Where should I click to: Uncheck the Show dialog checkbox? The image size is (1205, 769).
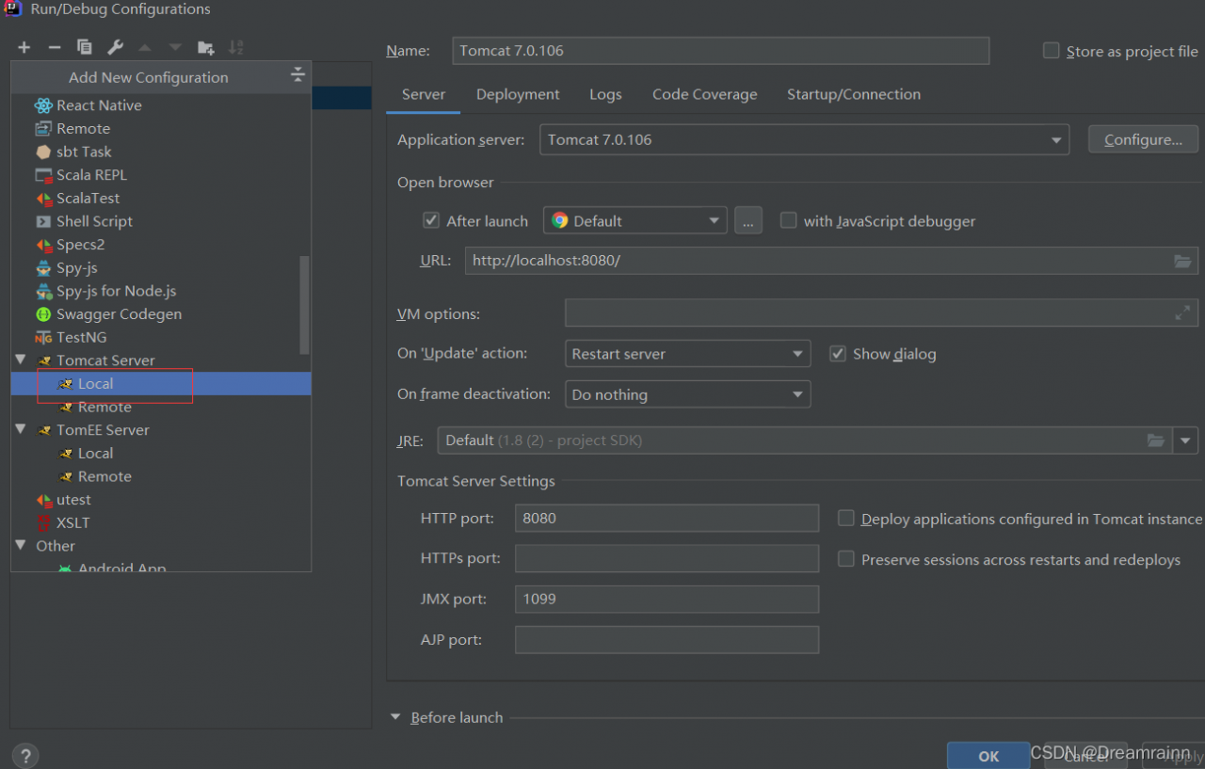(x=837, y=354)
